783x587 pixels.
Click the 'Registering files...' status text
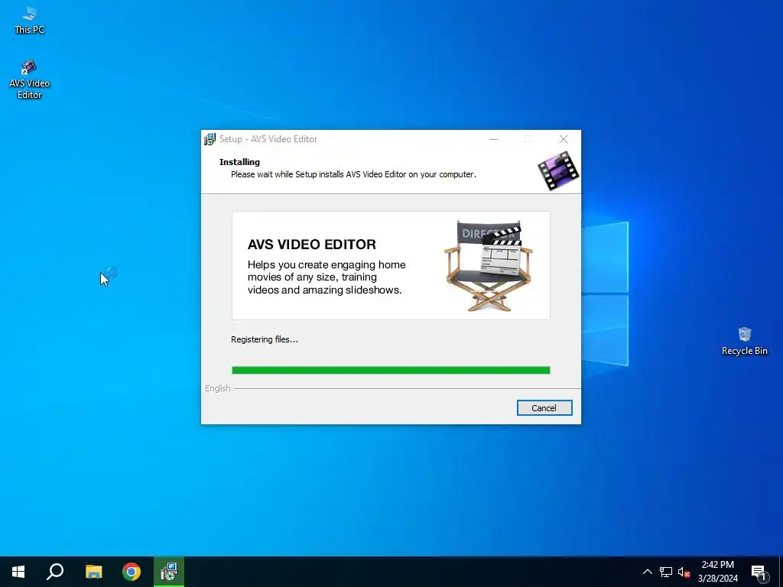pyautogui.click(x=265, y=339)
